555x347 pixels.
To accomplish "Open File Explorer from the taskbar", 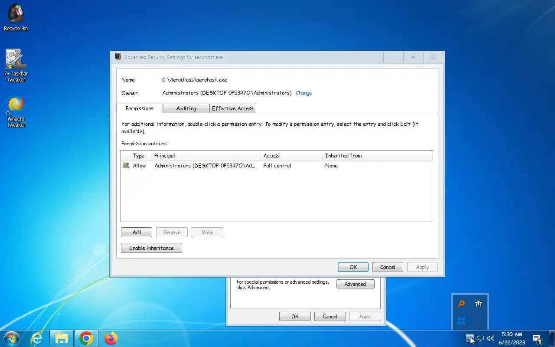I will [62, 338].
